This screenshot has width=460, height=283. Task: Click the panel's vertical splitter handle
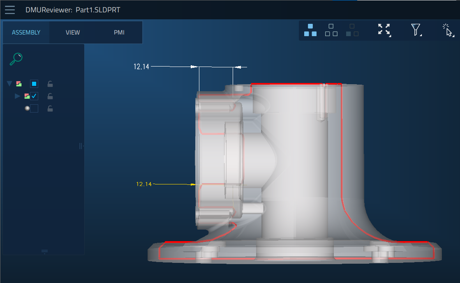pyautogui.click(x=81, y=146)
